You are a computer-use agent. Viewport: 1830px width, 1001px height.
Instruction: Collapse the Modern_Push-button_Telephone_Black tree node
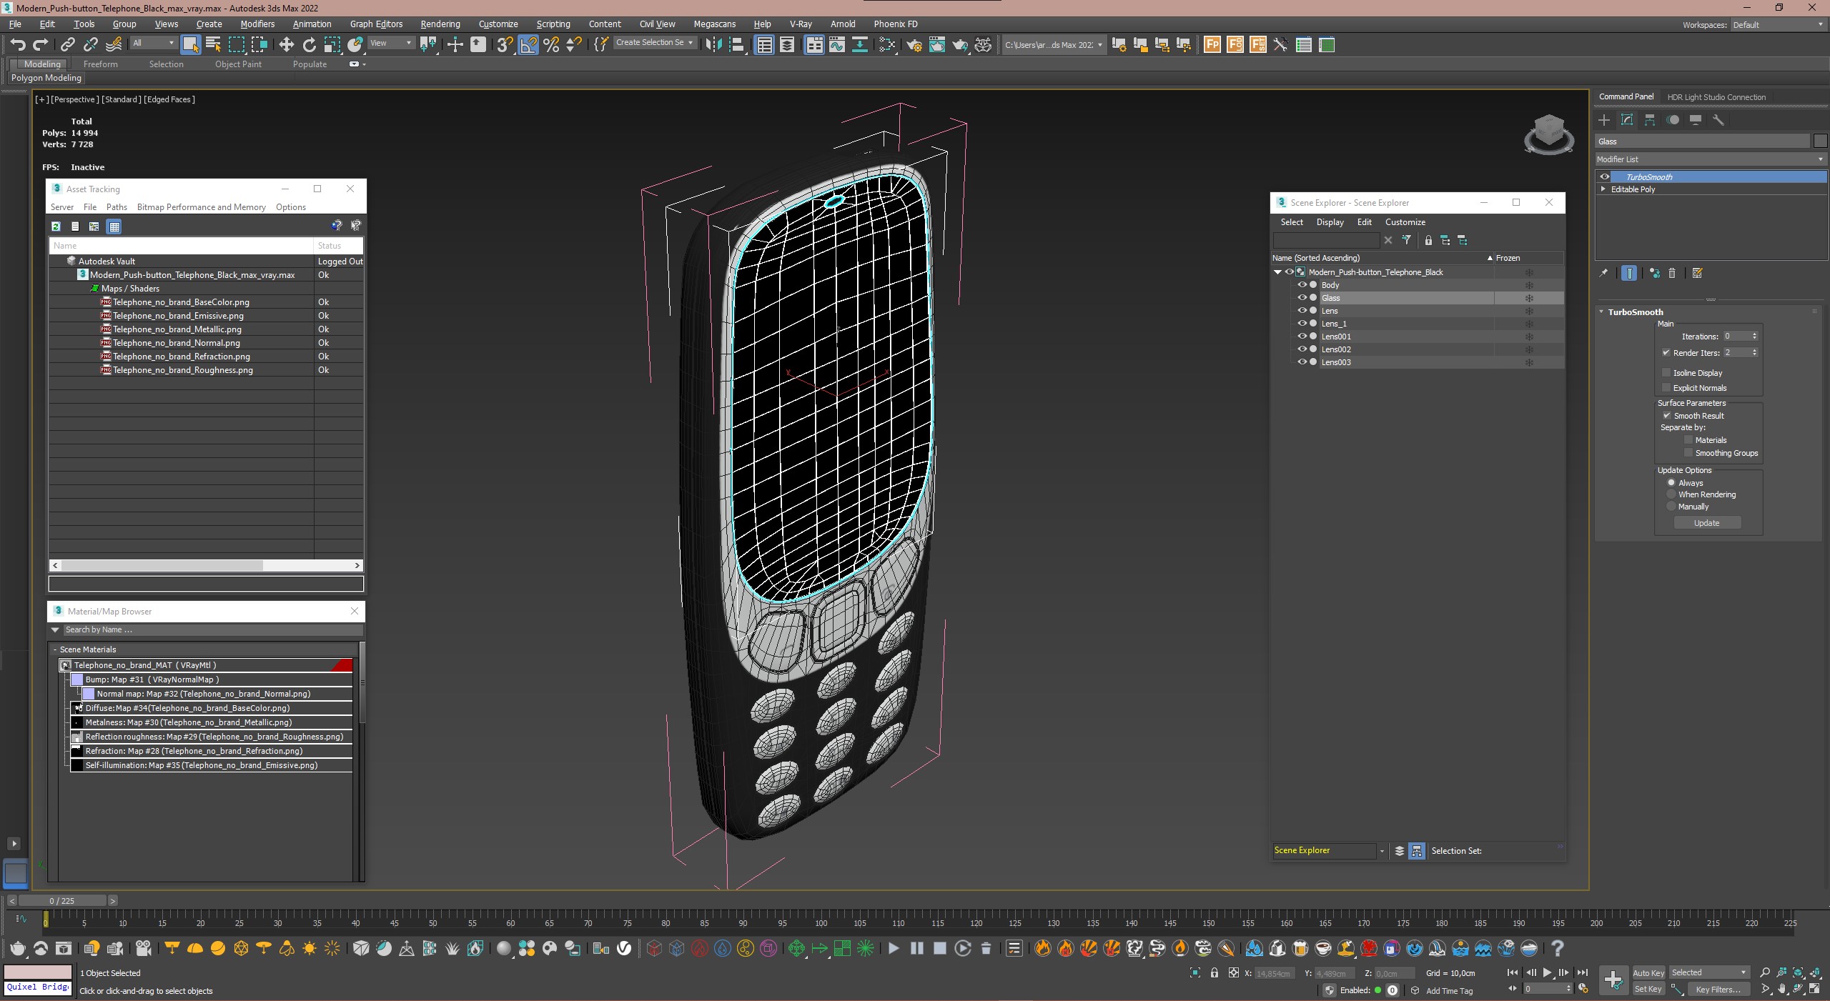1277,272
